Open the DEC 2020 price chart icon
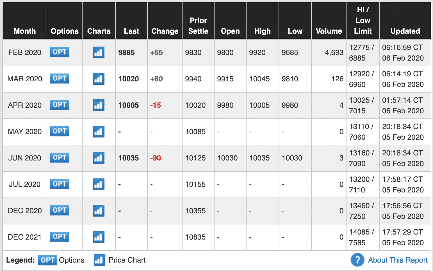The height and width of the screenshot is (271, 433). [99, 211]
